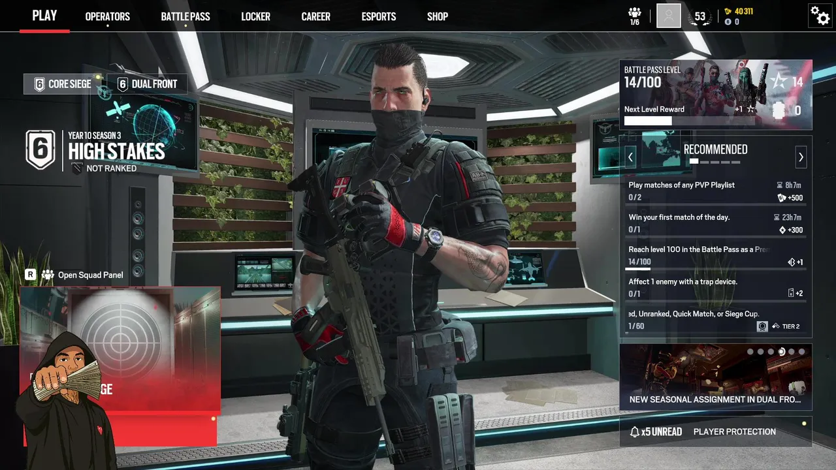Screen dimensions: 836x470
Task: Open the squad members icon showing 1/6
Action: (635, 16)
